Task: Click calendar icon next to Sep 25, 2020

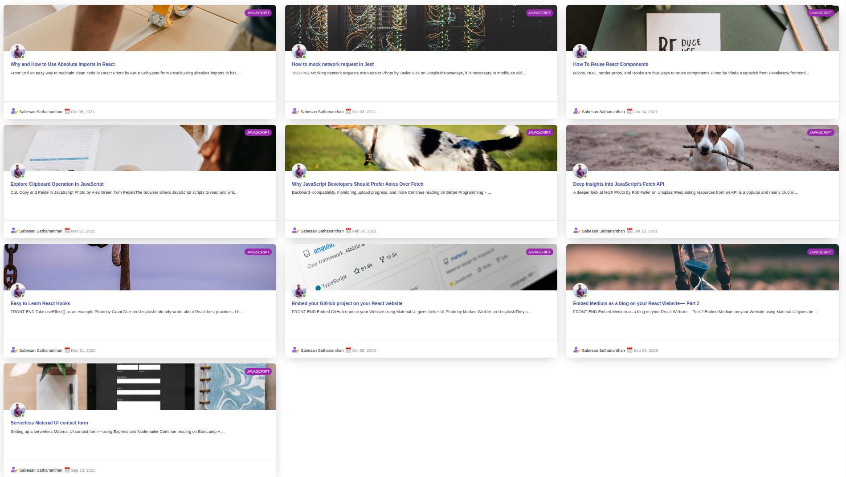Action: pyautogui.click(x=629, y=350)
